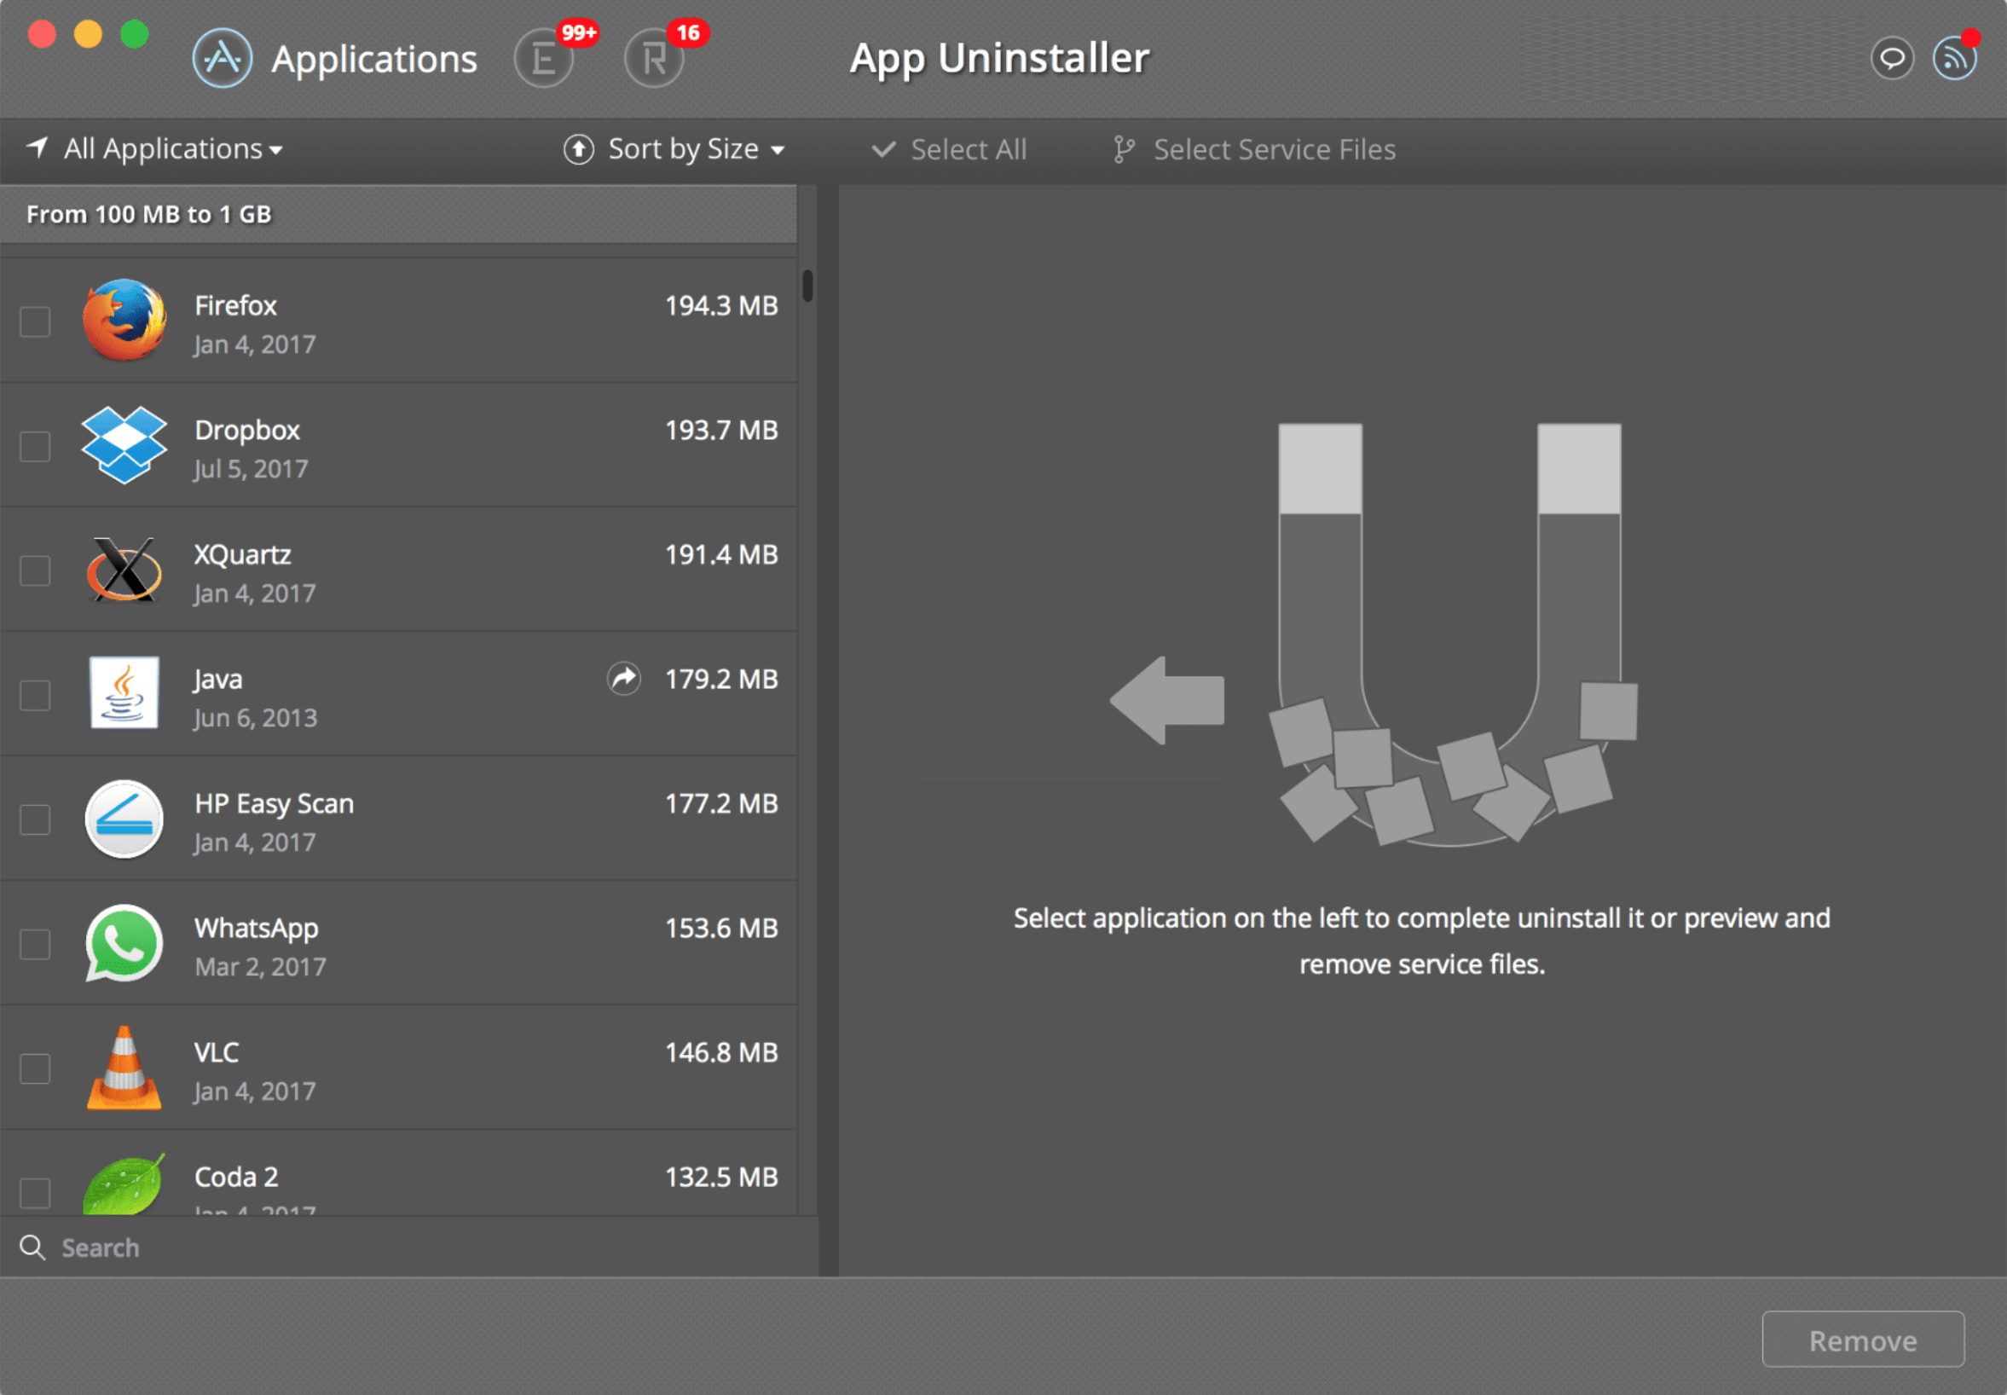Click the '194.3 MB' size value
The image size is (2007, 1395).
point(720,305)
